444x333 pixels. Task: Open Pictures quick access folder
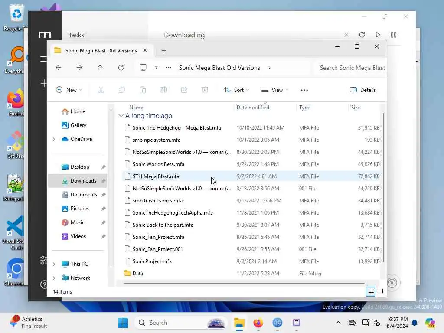(79, 209)
